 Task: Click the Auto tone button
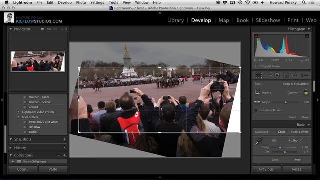click(x=297, y=160)
